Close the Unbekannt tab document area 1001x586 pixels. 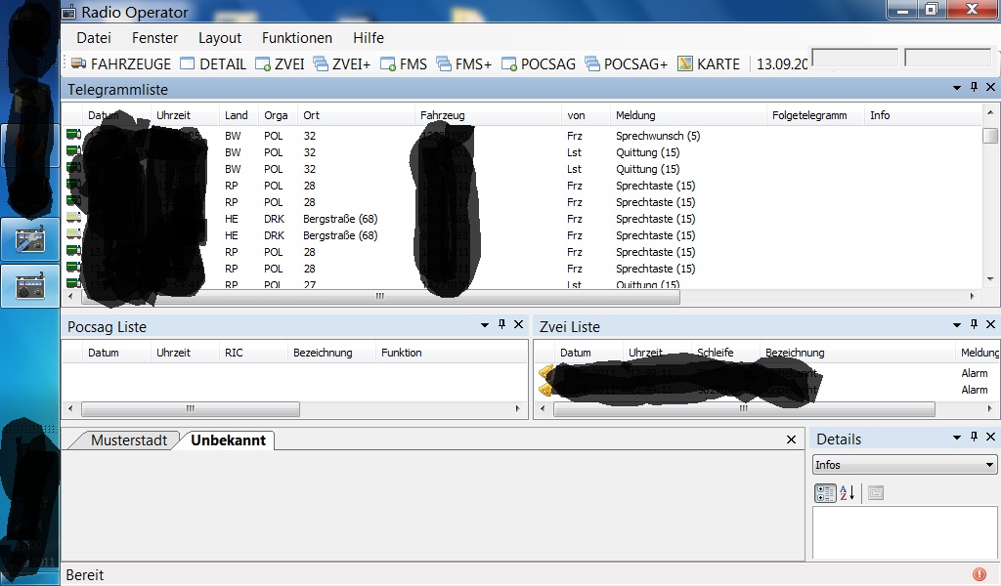[792, 440]
